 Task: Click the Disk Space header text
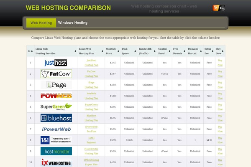[125, 51]
